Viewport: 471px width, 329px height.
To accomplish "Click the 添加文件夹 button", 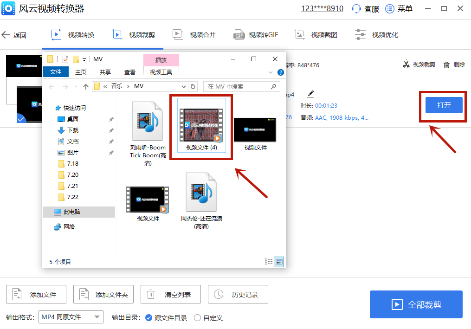I will click(x=103, y=294).
